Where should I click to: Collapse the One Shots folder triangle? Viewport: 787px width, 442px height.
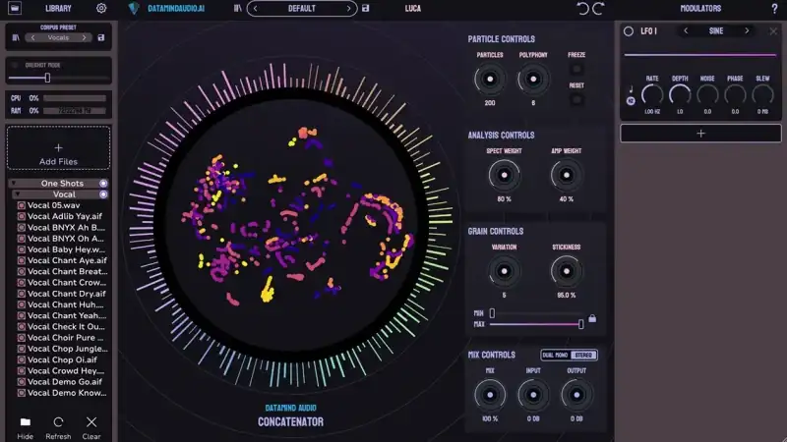[x=14, y=184]
